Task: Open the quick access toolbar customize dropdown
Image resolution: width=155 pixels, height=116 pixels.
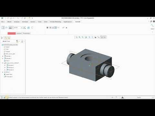Action: click(32, 18)
